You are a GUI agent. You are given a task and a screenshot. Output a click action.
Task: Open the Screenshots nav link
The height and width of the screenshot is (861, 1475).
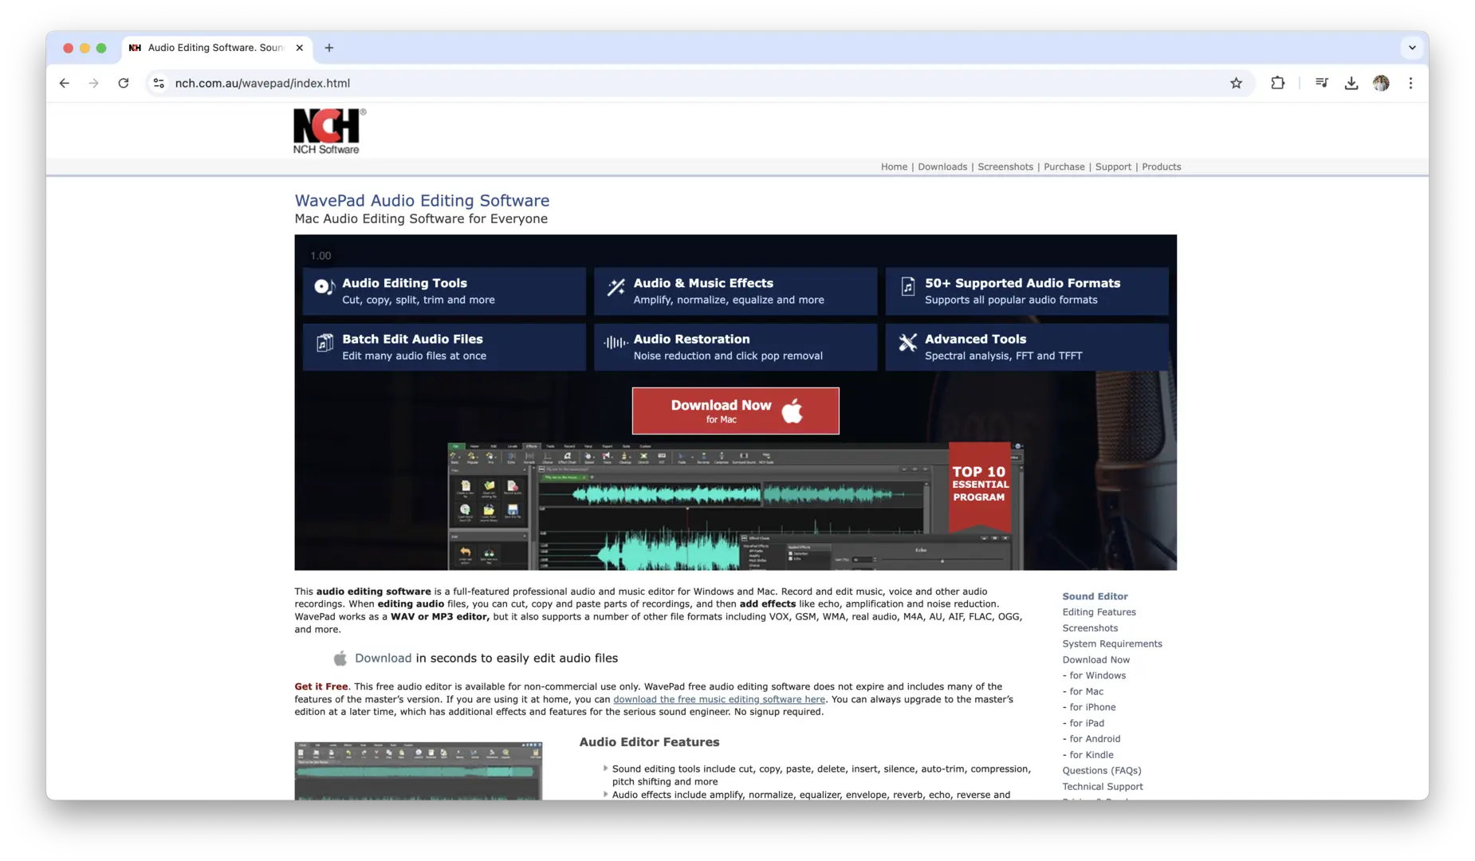1005,167
